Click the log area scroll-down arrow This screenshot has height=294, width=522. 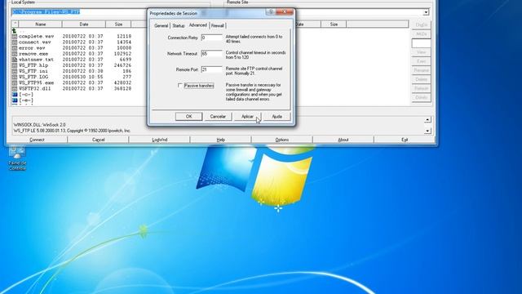427,131
